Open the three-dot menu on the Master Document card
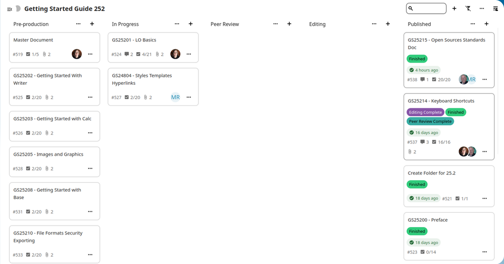Image resolution: width=504 pixels, height=264 pixels. (x=90, y=54)
